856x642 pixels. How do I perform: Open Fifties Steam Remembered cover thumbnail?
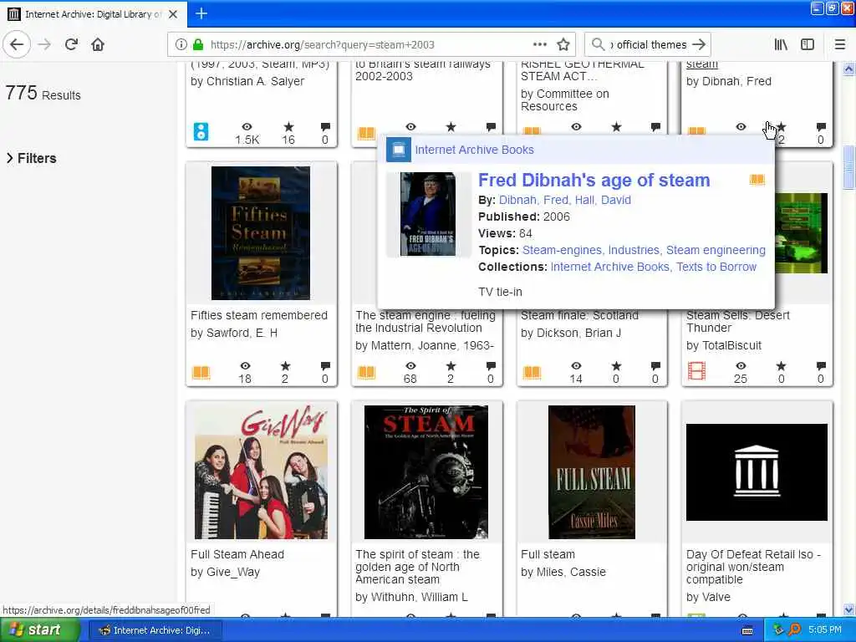tap(261, 233)
